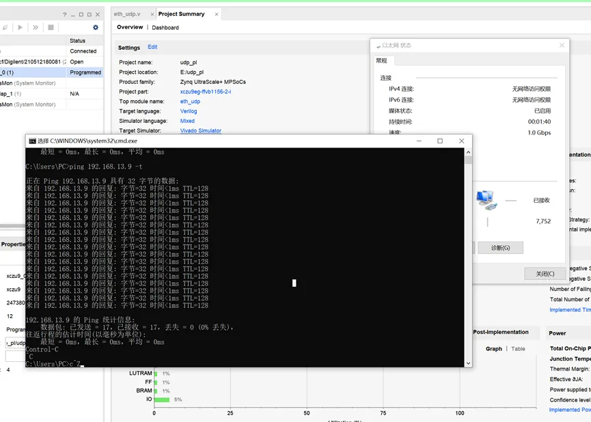Click the 7,752 received count
The height and width of the screenshot is (422, 591).
pyautogui.click(x=543, y=221)
